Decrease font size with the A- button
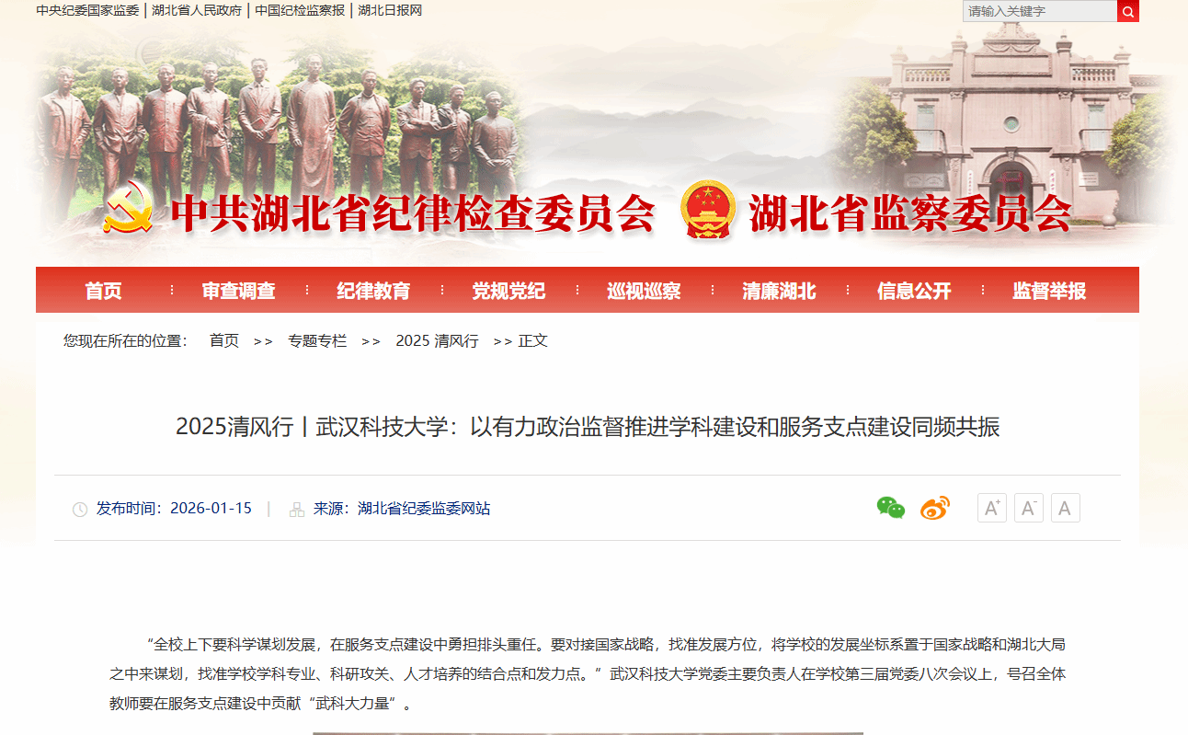The width and height of the screenshot is (1188, 735). 1029,508
